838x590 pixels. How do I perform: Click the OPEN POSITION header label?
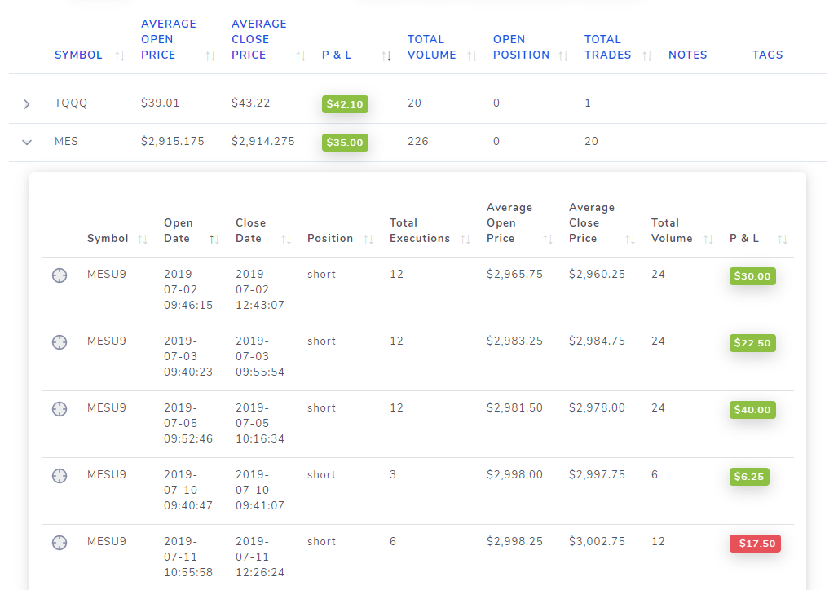coord(521,47)
